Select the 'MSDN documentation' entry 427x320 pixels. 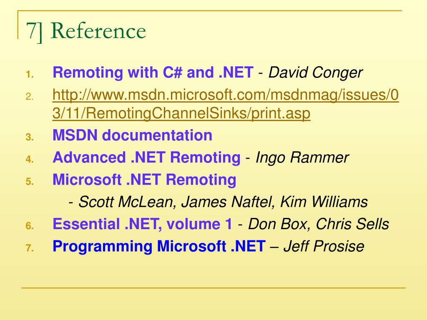[132, 135]
